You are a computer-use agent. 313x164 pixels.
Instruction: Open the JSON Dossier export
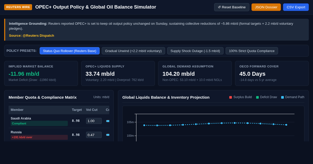[266, 7]
